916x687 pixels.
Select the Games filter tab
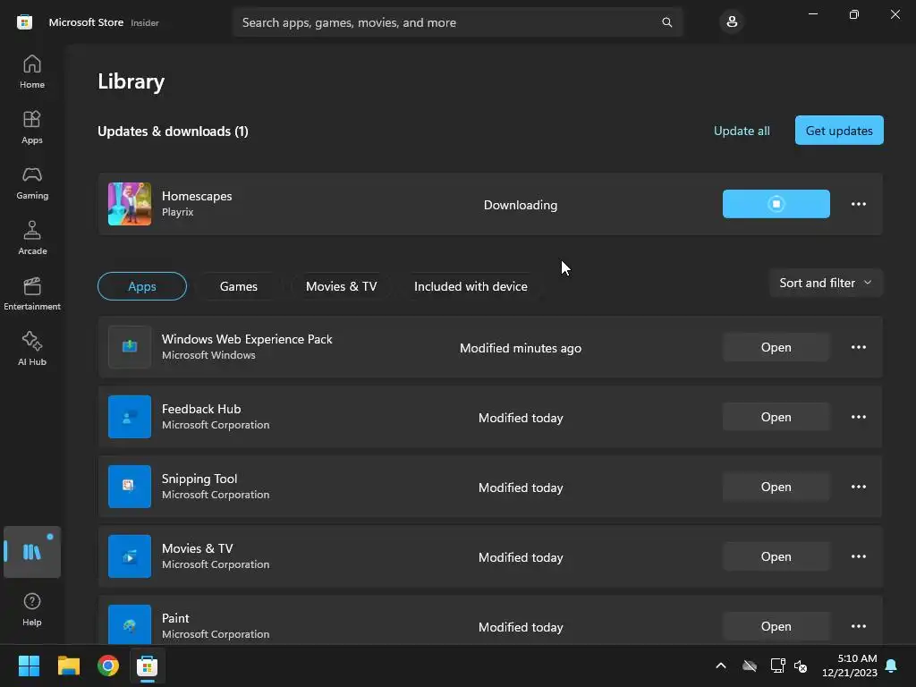click(238, 286)
